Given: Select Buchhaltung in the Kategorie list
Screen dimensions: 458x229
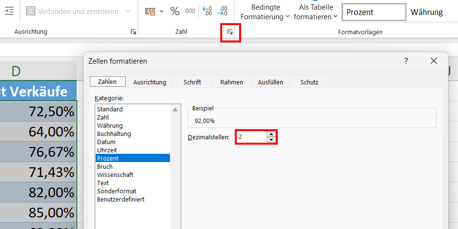Looking at the screenshot, I should click(x=114, y=134).
